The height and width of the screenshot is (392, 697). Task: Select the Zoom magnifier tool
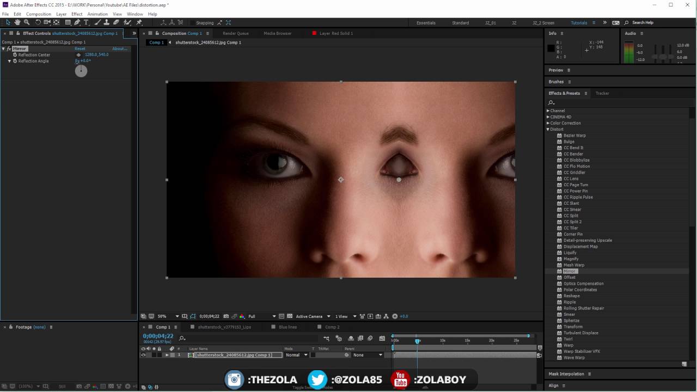click(x=27, y=22)
